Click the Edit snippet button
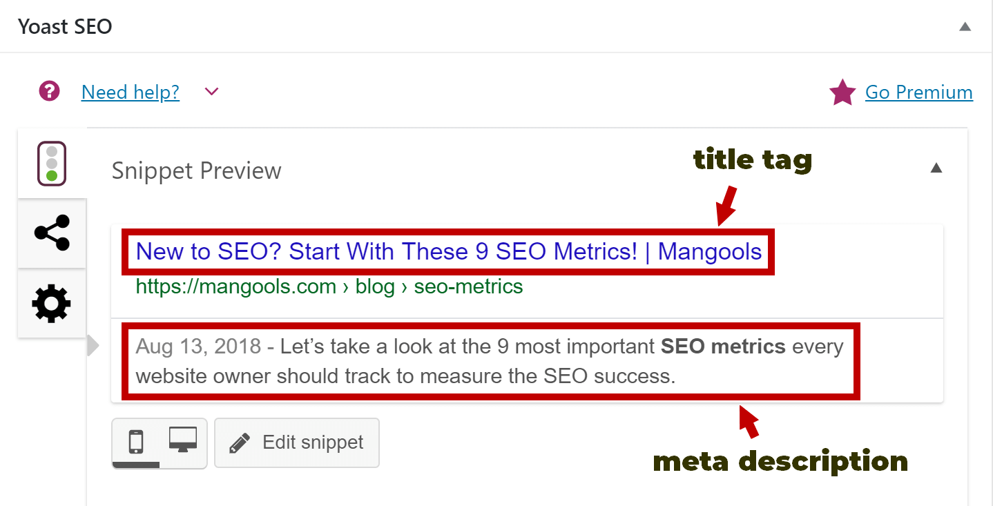This screenshot has height=506, width=993. point(296,442)
